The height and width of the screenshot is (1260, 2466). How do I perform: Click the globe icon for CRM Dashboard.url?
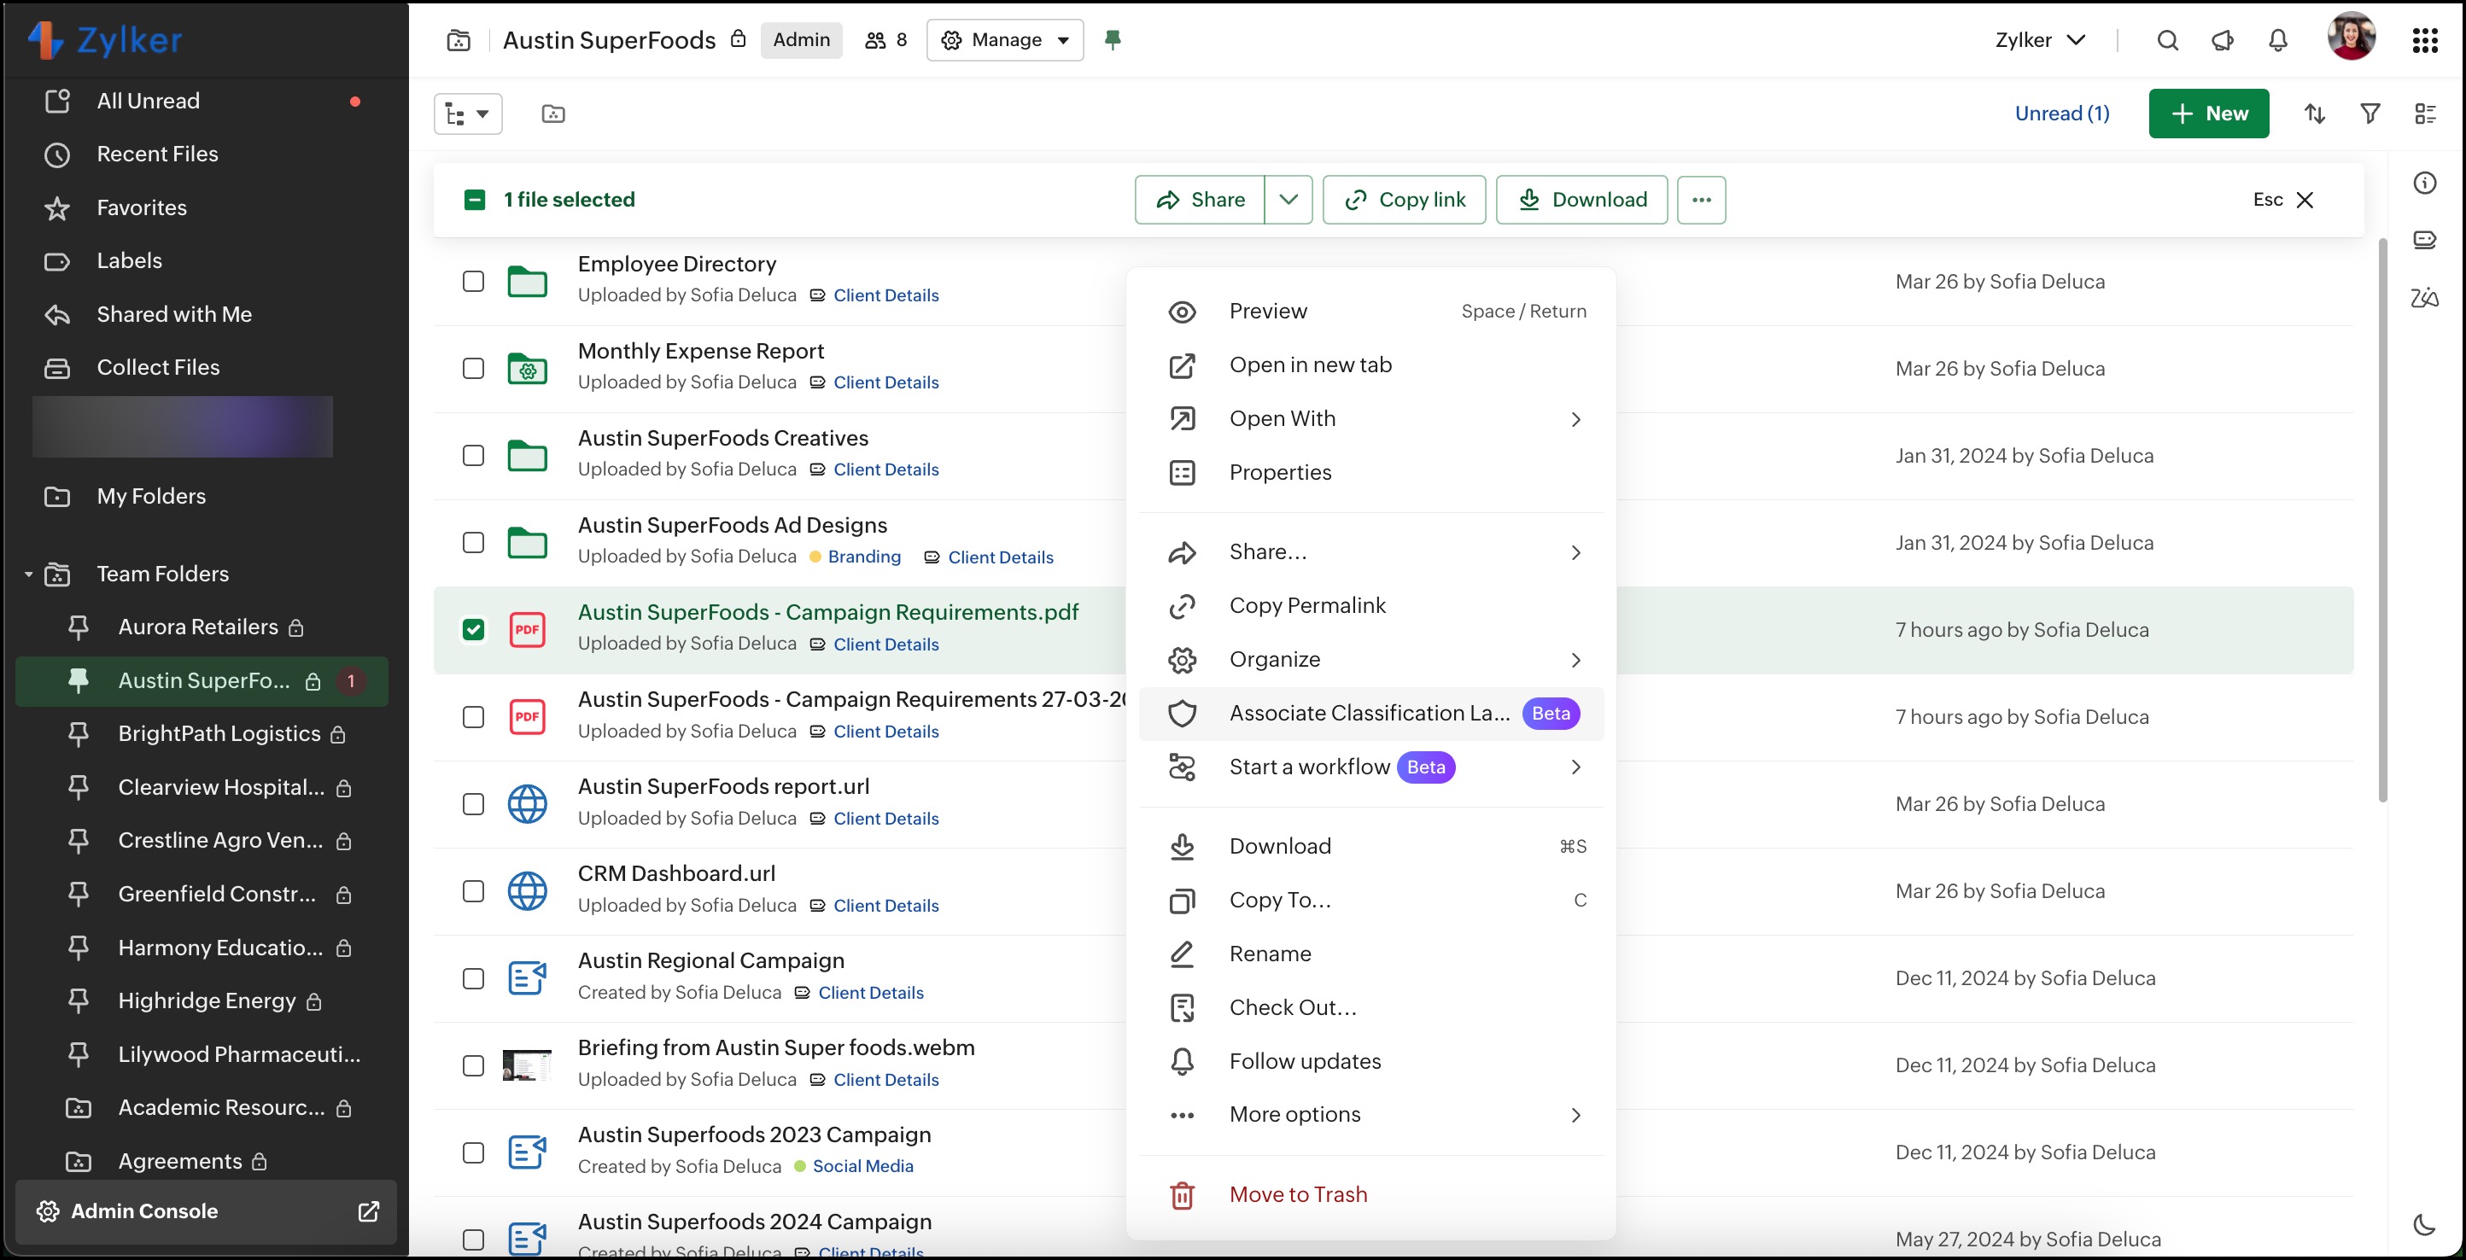pyautogui.click(x=527, y=890)
